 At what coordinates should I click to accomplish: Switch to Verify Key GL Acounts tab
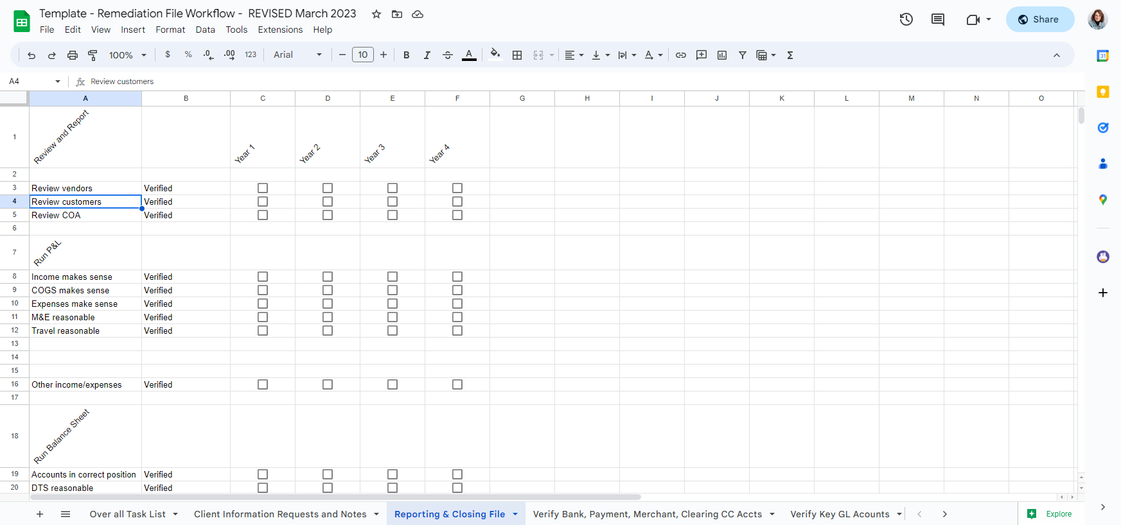pos(840,514)
